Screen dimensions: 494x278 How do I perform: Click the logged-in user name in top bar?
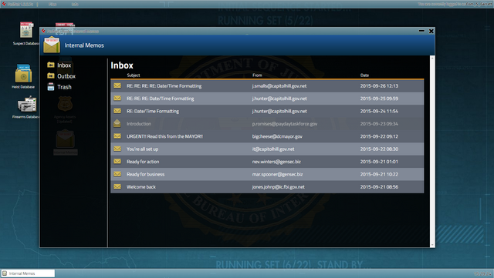pos(479,4)
